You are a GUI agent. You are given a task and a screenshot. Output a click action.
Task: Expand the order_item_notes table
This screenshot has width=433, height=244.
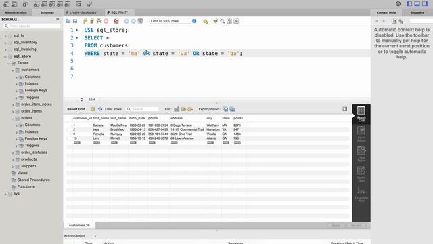click(x=13, y=104)
